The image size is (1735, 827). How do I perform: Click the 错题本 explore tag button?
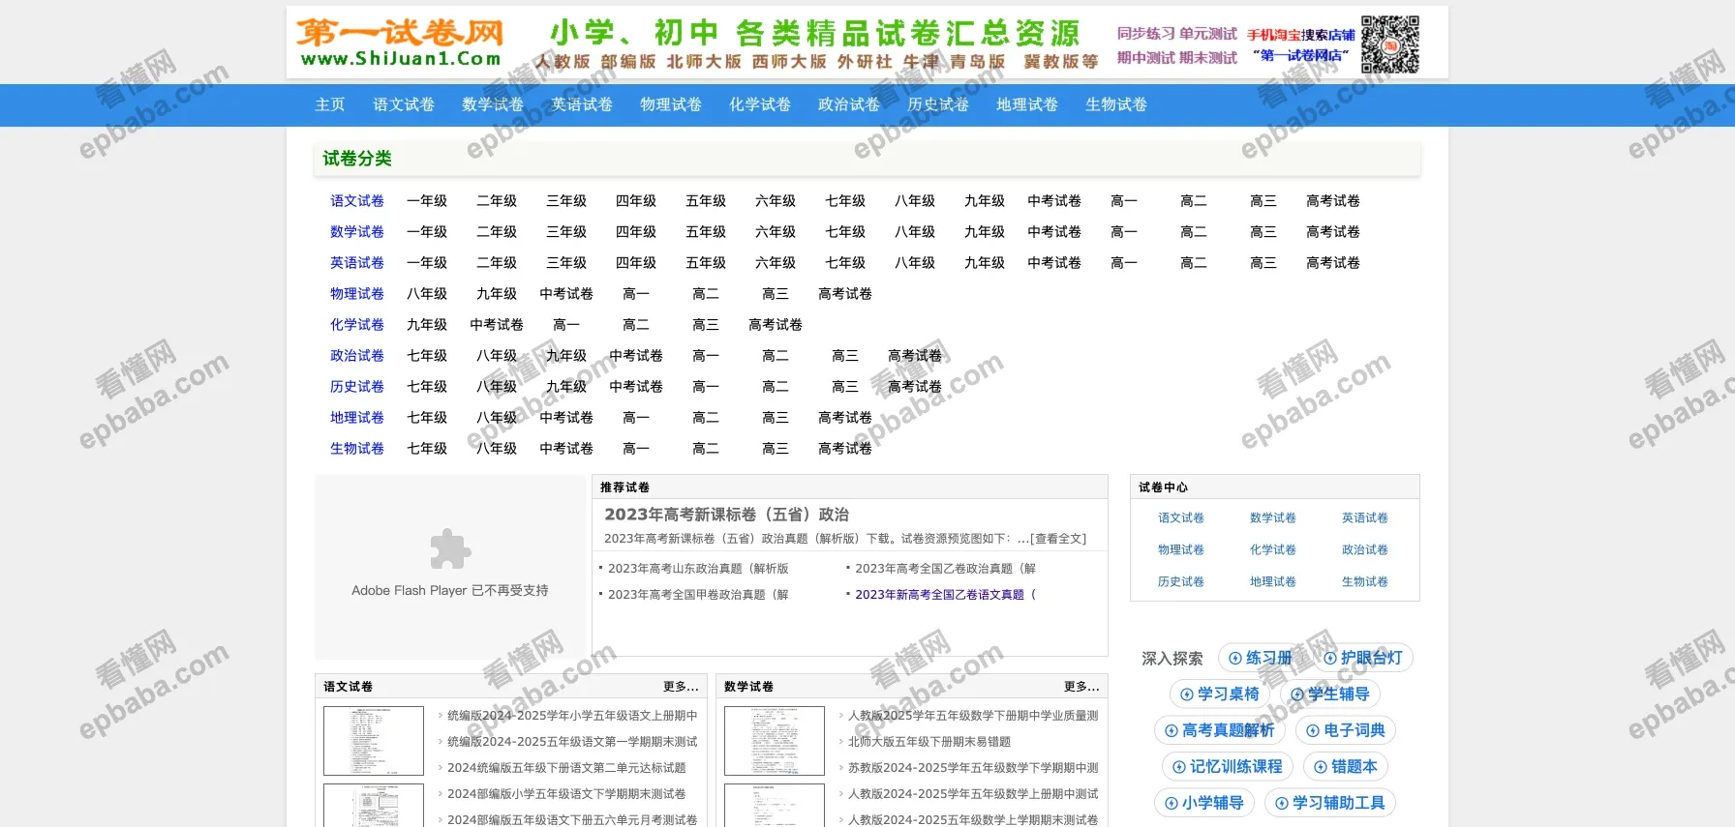(1346, 766)
